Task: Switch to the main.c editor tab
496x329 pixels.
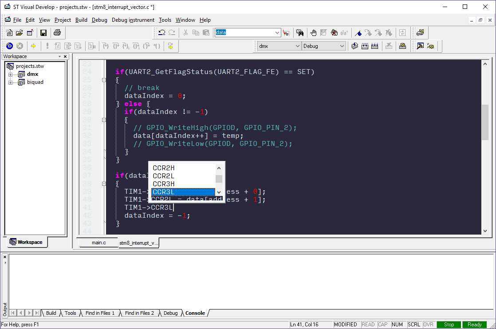Action: click(x=98, y=243)
